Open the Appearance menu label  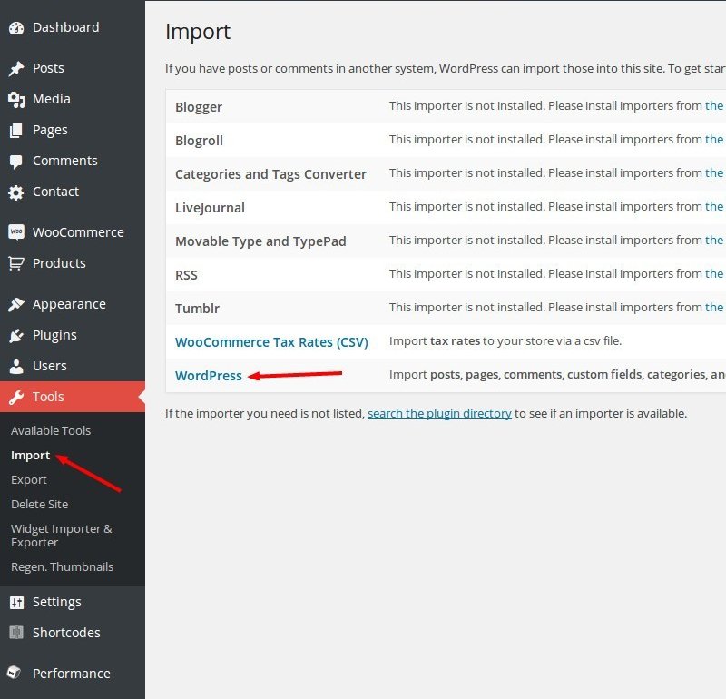coord(69,305)
